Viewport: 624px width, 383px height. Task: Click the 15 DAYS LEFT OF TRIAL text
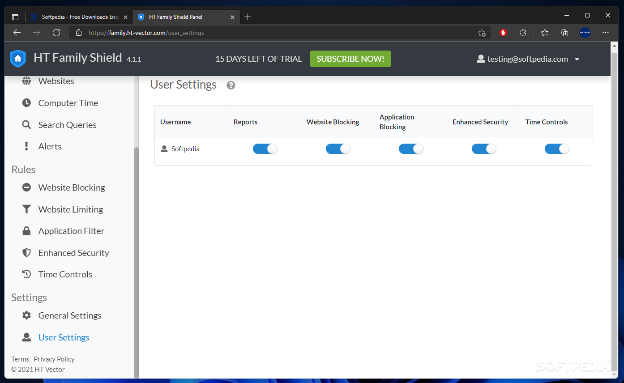(x=259, y=59)
